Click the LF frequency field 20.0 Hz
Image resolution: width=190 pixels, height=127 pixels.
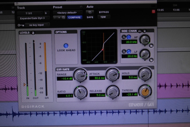click(x=130, y=56)
